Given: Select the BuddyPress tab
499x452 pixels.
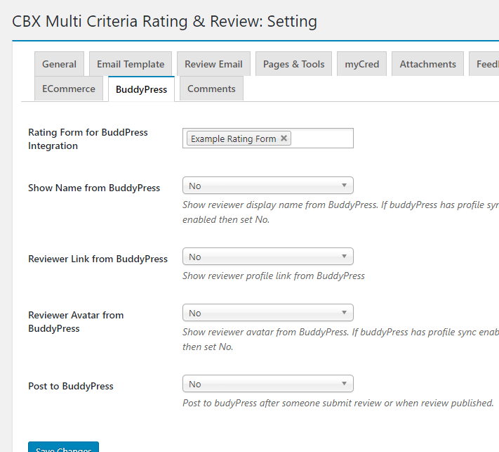Looking at the screenshot, I should 141,89.
